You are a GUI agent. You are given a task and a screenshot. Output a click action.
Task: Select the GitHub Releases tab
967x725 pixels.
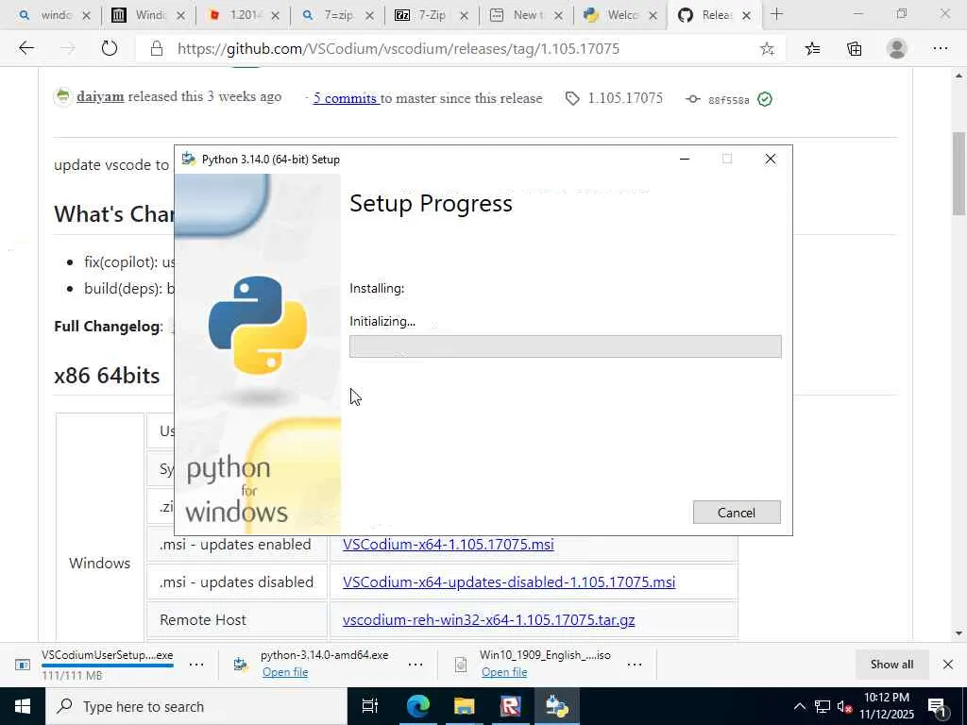click(714, 15)
